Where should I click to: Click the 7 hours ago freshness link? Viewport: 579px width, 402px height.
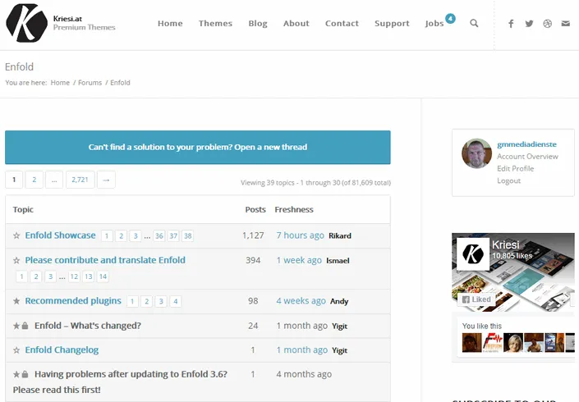301,235
